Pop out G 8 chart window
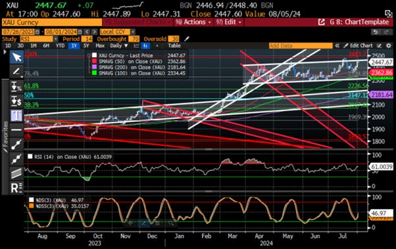The width and height of the screenshot is (396, 249). [x=321, y=22]
